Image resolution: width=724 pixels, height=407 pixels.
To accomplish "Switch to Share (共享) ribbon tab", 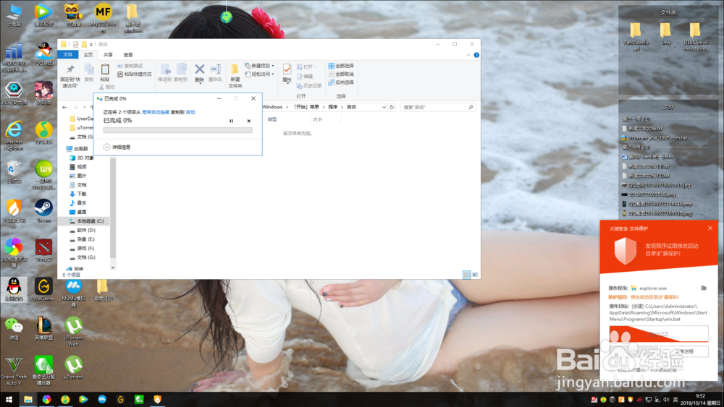I will pos(108,55).
